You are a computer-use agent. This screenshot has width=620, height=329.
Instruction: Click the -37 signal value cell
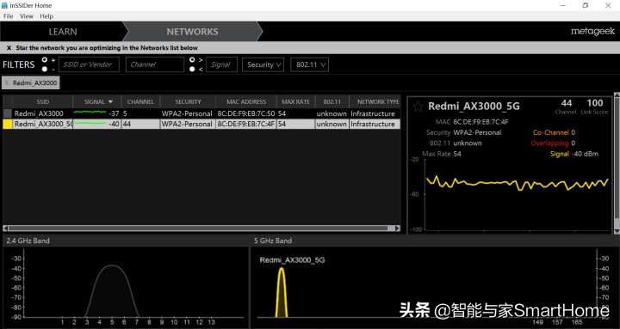click(114, 113)
